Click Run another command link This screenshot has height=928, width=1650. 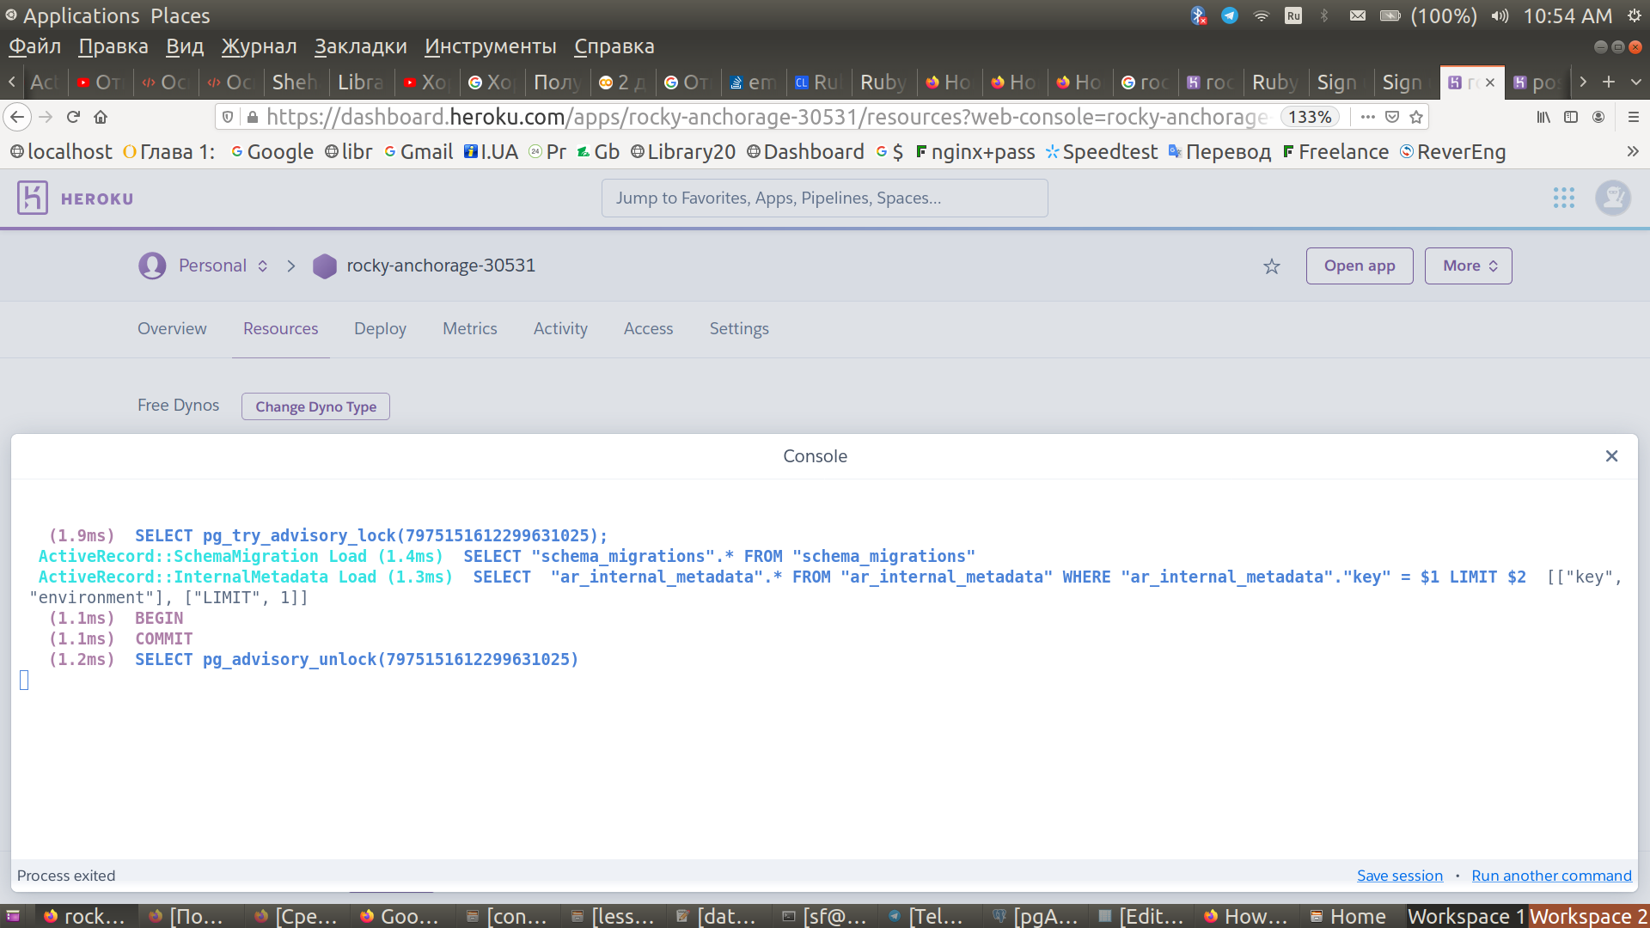tap(1552, 876)
